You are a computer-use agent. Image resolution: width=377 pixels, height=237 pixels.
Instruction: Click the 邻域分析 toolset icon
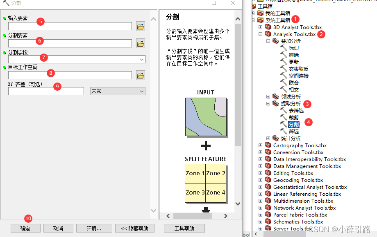point(275,96)
